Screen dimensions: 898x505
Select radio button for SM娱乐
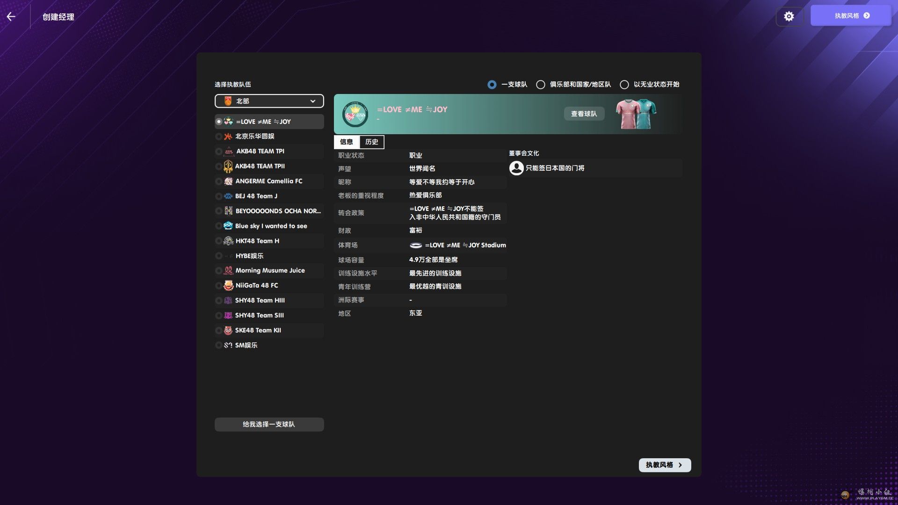218,346
